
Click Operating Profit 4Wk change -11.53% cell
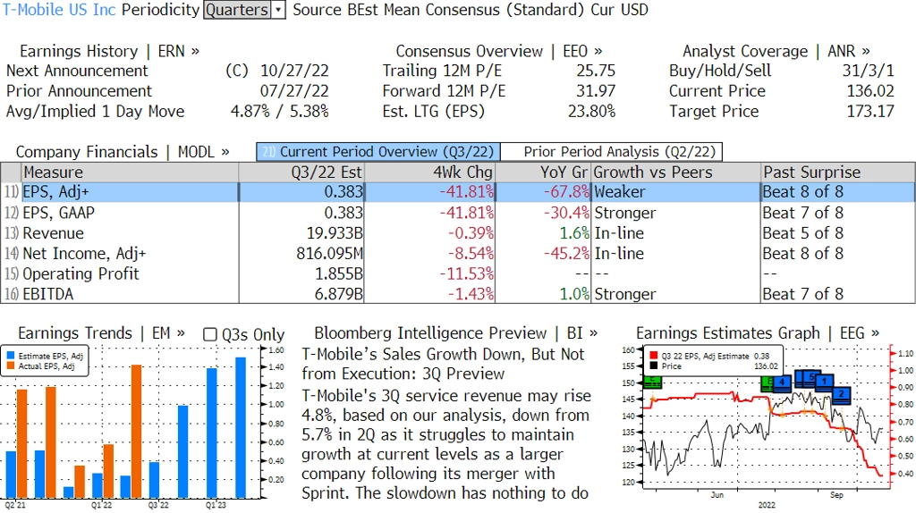pos(429,273)
